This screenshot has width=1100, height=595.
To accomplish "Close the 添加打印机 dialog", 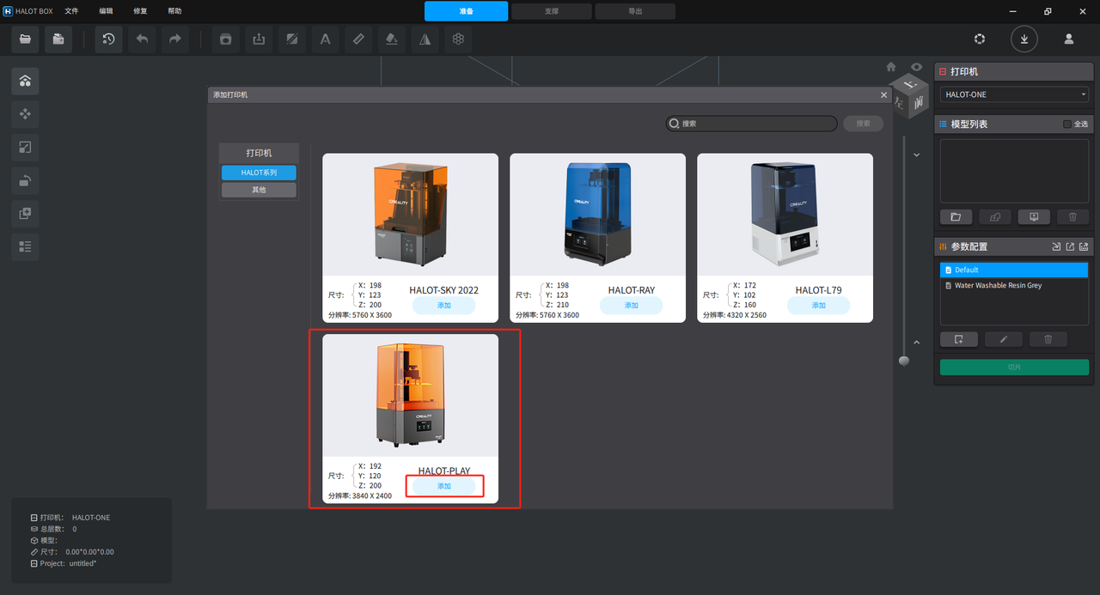I will (883, 95).
